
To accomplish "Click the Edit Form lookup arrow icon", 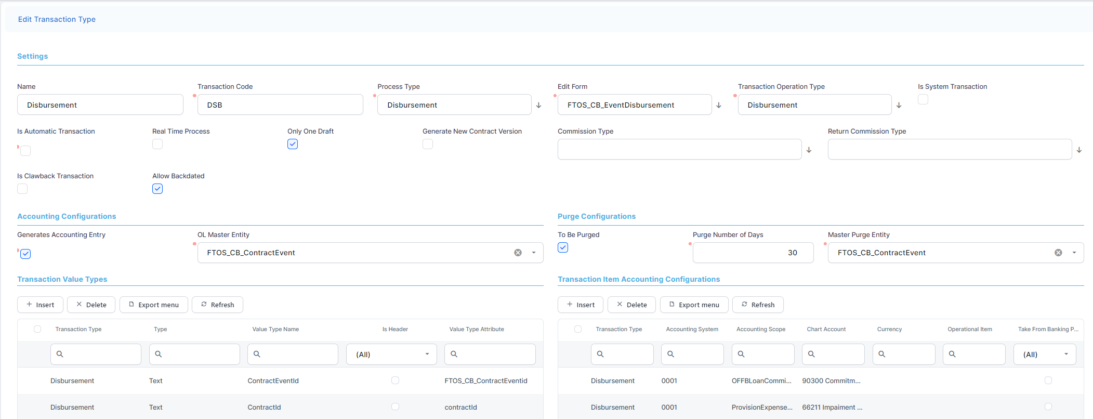I will coord(719,105).
